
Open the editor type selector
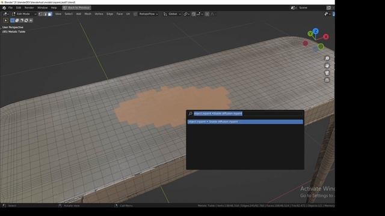point(6,14)
